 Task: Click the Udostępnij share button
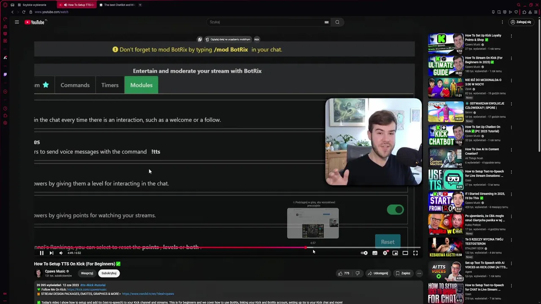[378, 273]
